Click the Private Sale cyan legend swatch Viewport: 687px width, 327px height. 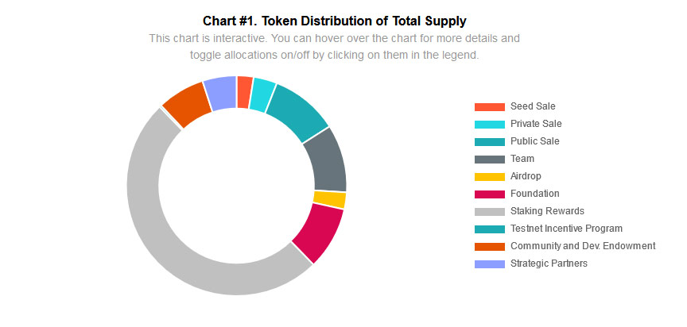coord(489,124)
